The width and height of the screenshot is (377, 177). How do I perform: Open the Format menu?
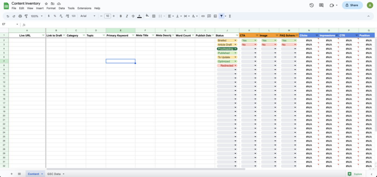point(51,8)
